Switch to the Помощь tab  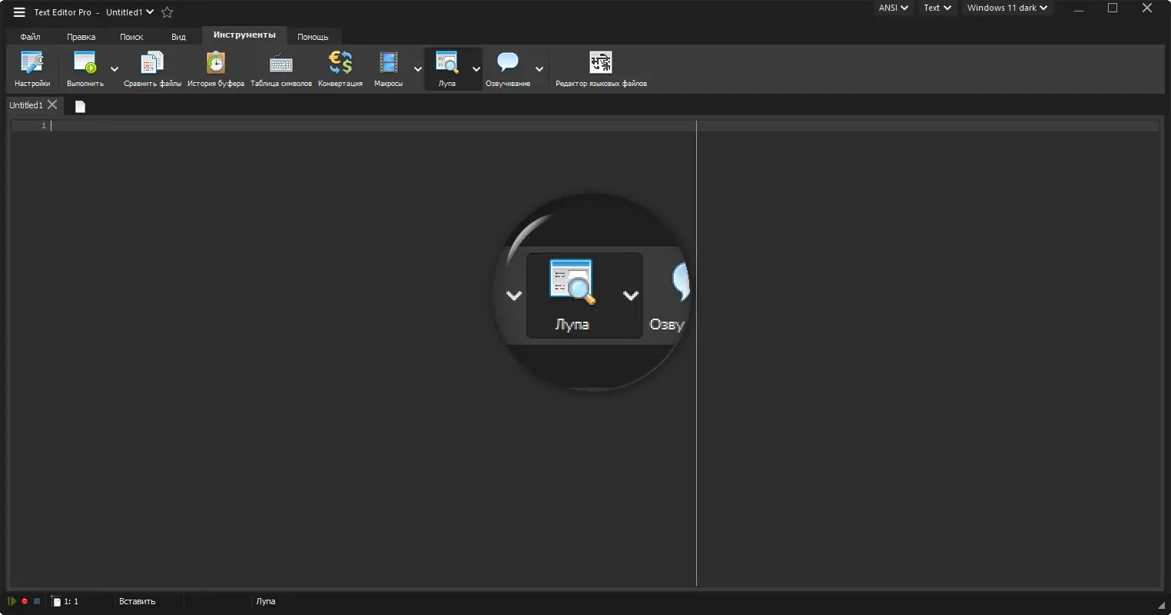[x=313, y=36]
